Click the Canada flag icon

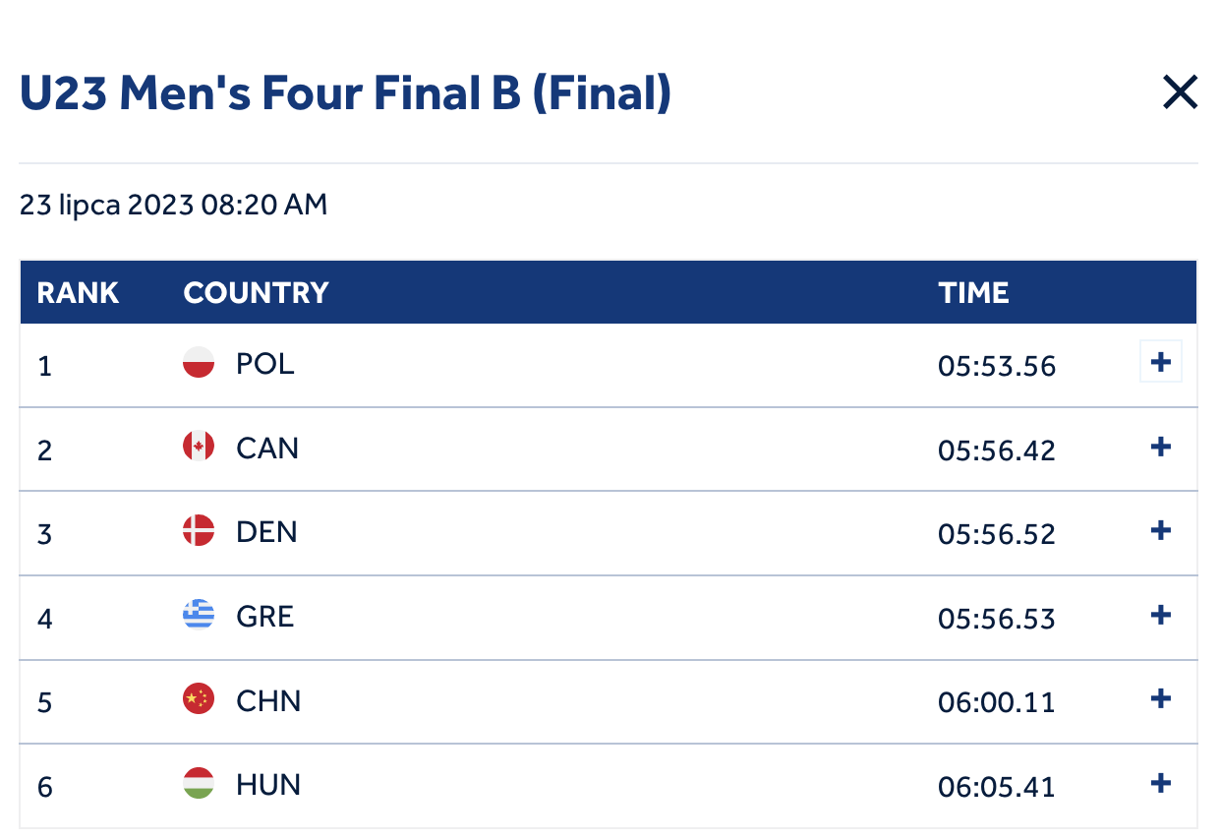coord(199,448)
